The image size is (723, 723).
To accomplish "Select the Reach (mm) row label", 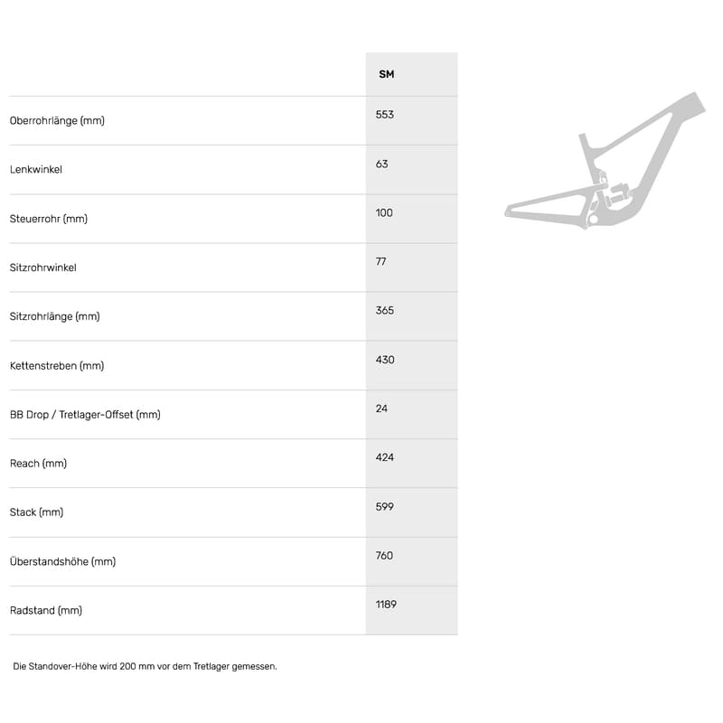I will click(x=38, y=464).
